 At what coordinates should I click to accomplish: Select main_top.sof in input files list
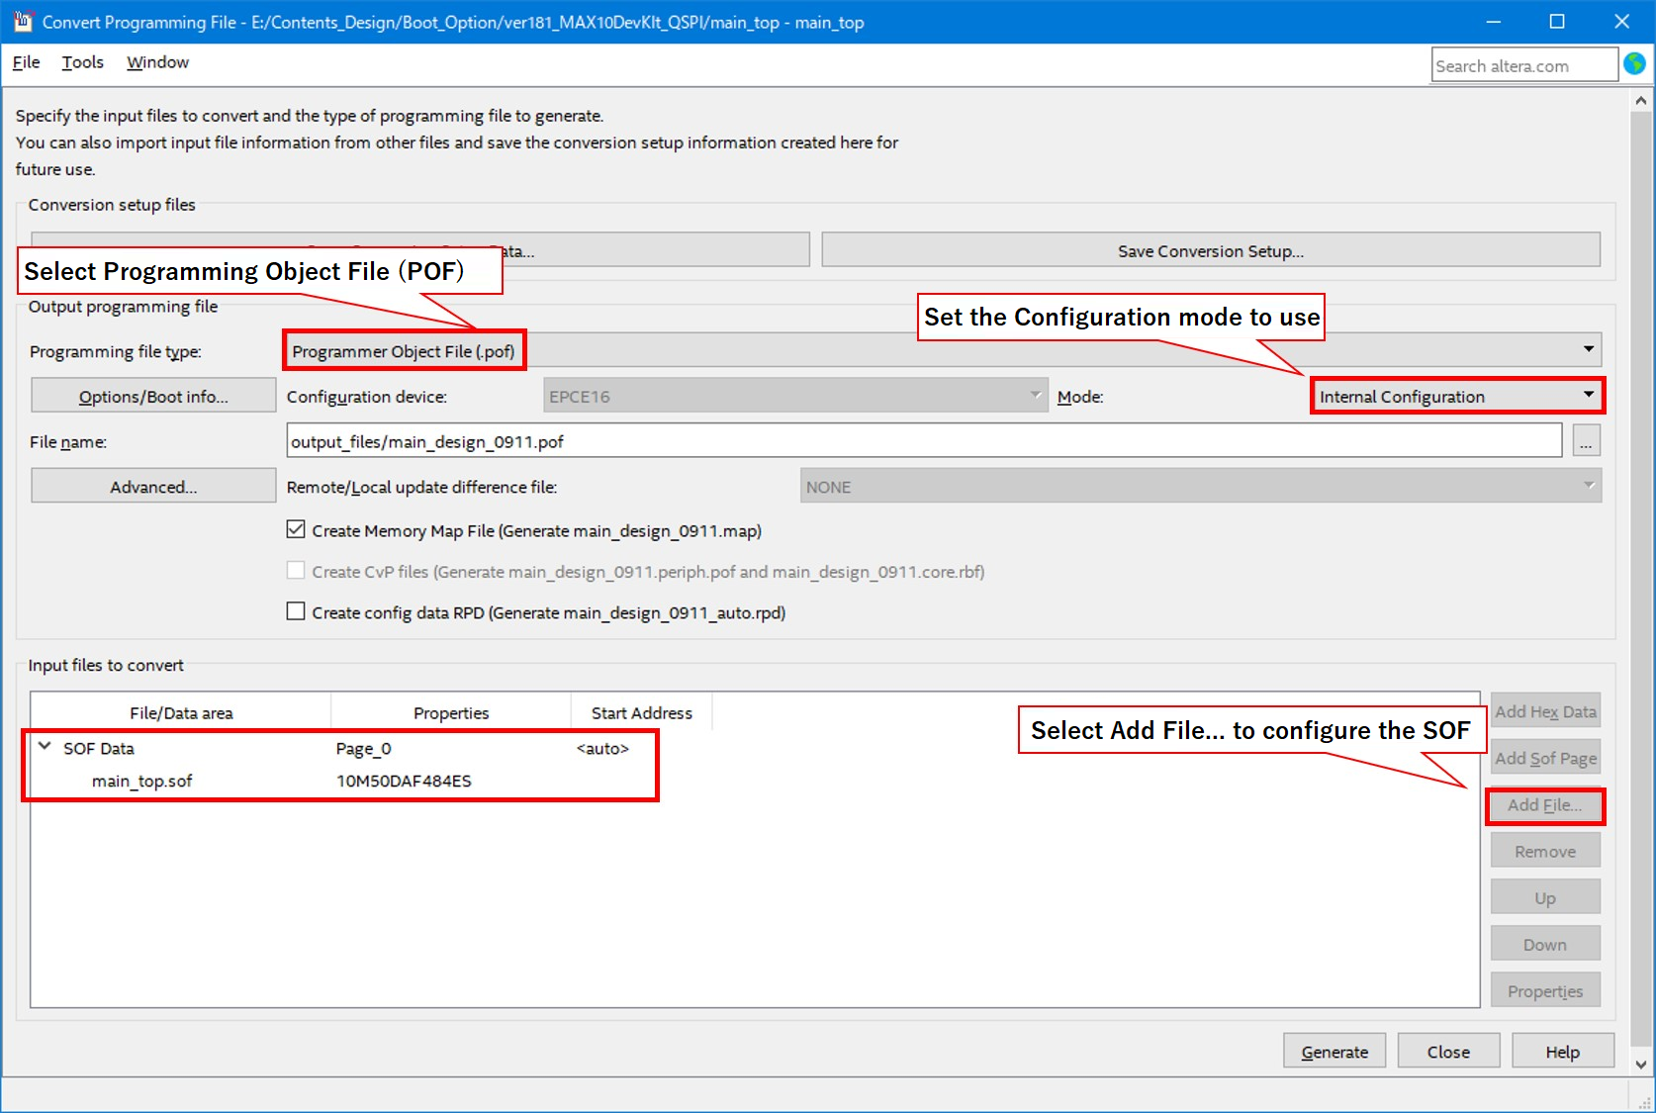pos(142,782)
